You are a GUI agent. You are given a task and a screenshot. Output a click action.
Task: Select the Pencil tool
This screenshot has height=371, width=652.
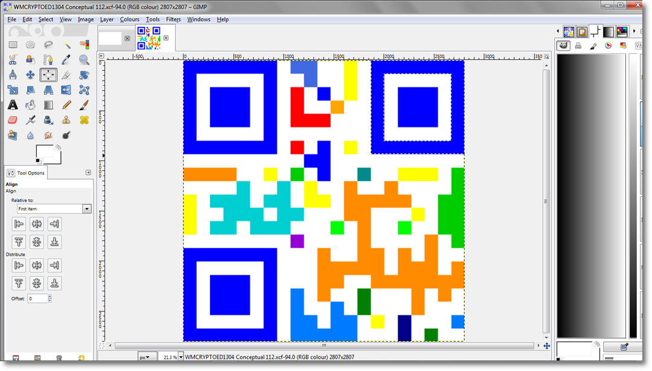point(66,105)
